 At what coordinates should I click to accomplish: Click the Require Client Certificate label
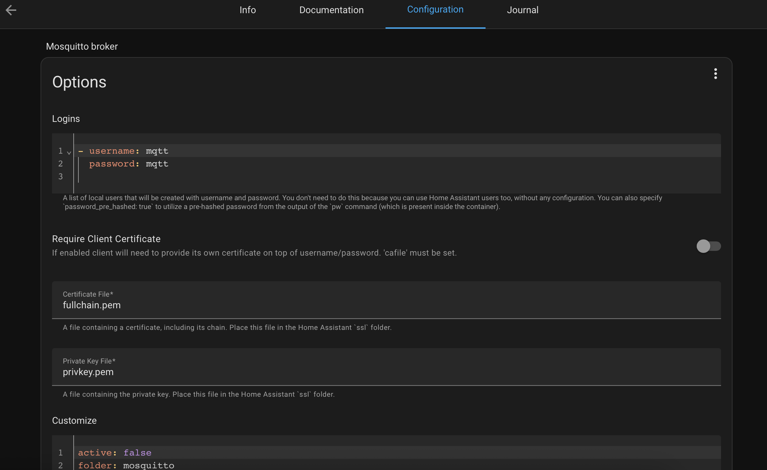click(x=106, y=239)
